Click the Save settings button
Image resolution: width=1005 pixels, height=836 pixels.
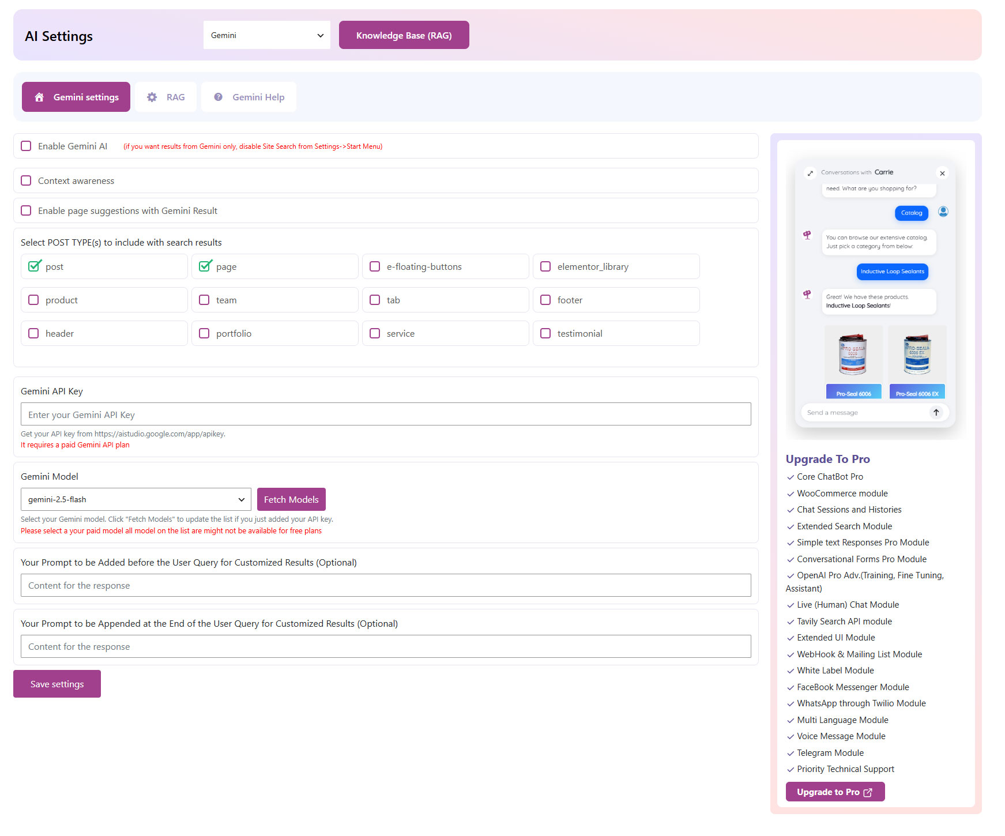pos(57,684)
